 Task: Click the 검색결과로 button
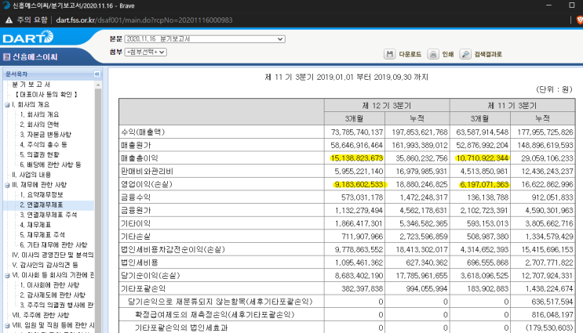coord(488,54)
